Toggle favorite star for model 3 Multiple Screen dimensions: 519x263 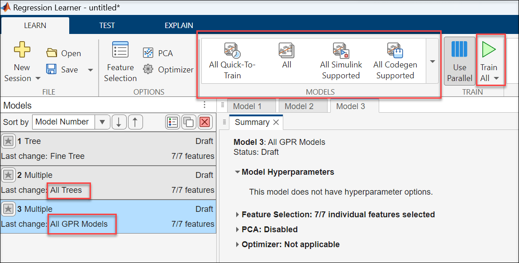[8, 209]
